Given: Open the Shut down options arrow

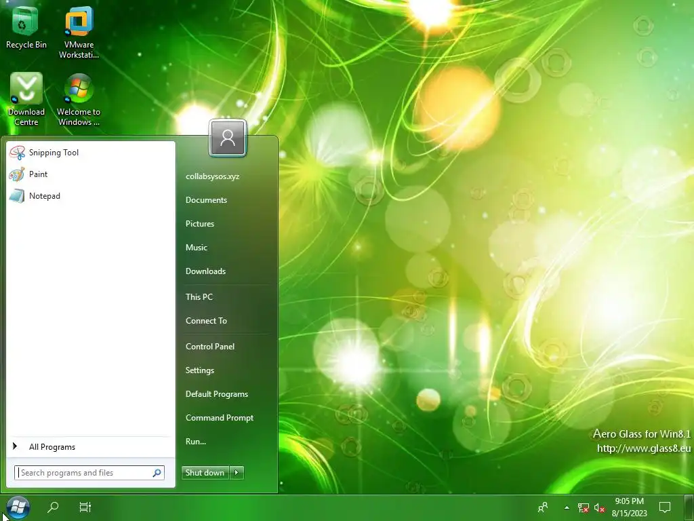Looking at the screenshot, I should 237,473.
